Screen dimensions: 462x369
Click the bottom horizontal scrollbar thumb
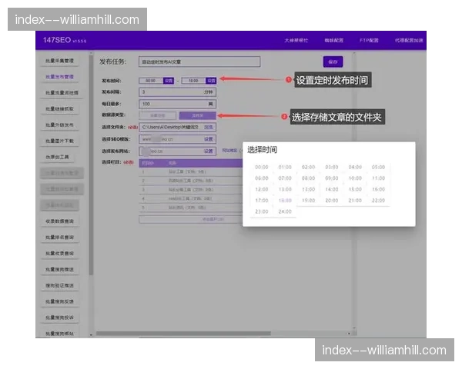(x=183, y=334)
